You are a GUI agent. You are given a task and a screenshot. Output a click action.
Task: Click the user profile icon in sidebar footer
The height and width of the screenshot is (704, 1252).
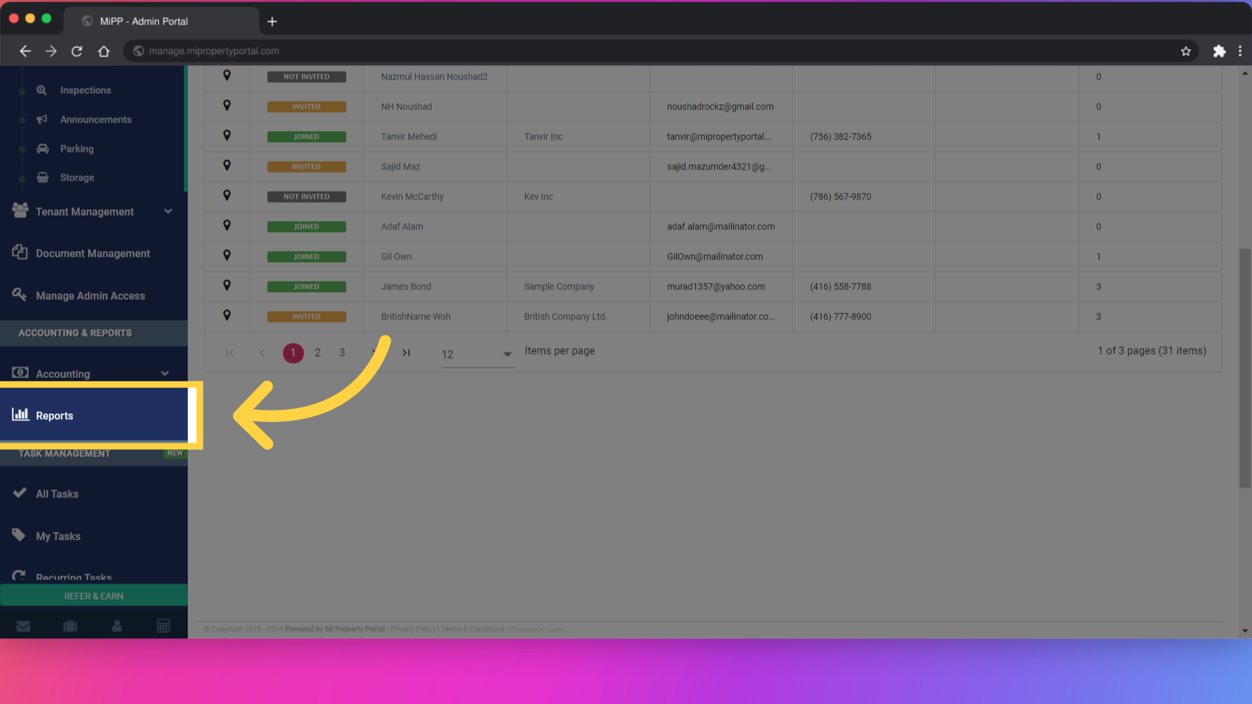pyautogui.click(x=117, y=626)
